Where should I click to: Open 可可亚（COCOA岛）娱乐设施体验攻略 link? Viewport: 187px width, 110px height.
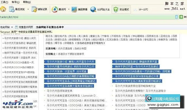77,101
